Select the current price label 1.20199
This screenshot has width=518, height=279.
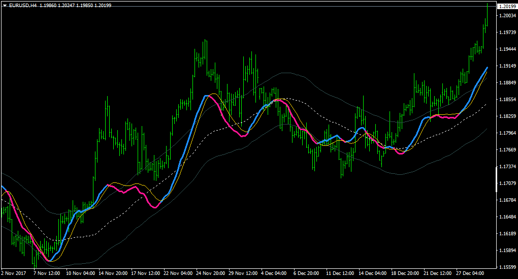(507, 6)
